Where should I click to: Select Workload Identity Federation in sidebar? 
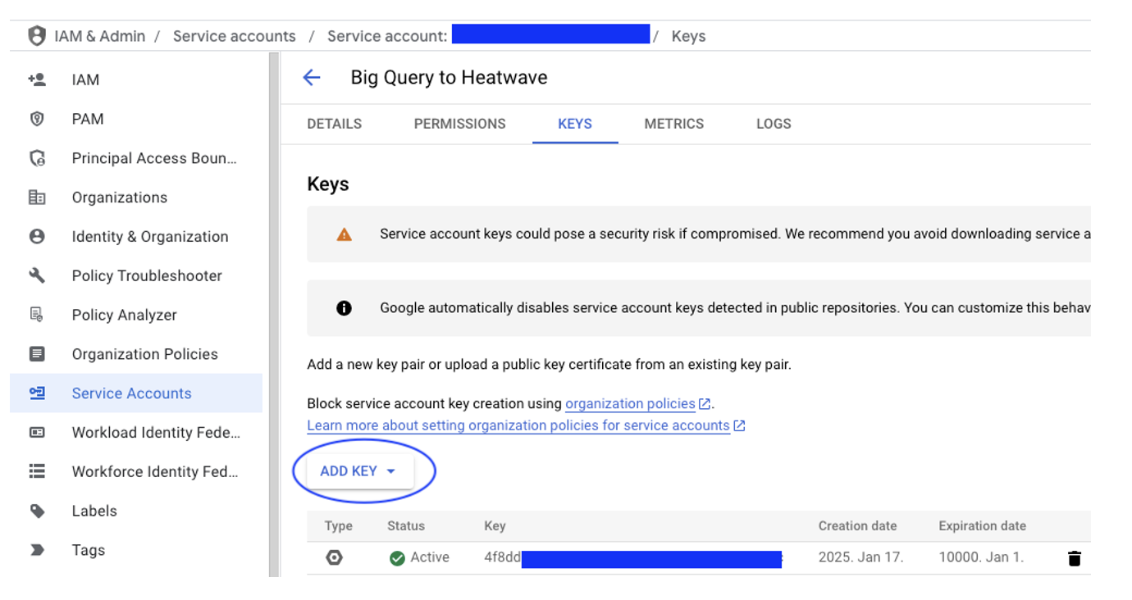tap(156, 432)
